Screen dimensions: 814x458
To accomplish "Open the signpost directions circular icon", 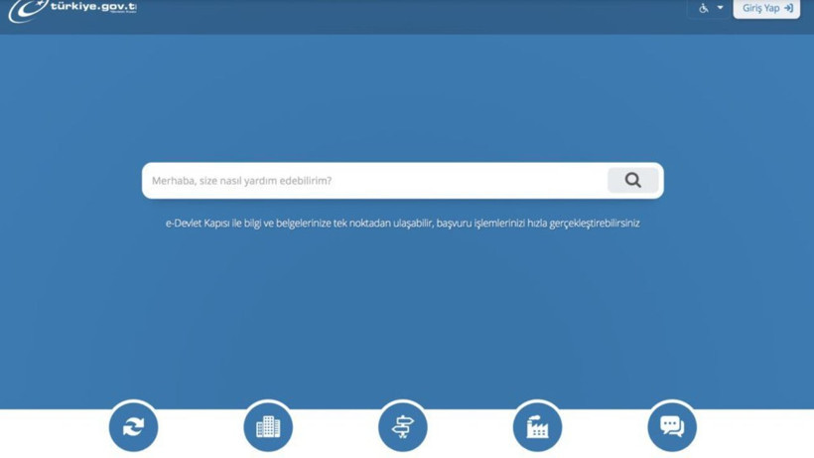I will [403, 427].
